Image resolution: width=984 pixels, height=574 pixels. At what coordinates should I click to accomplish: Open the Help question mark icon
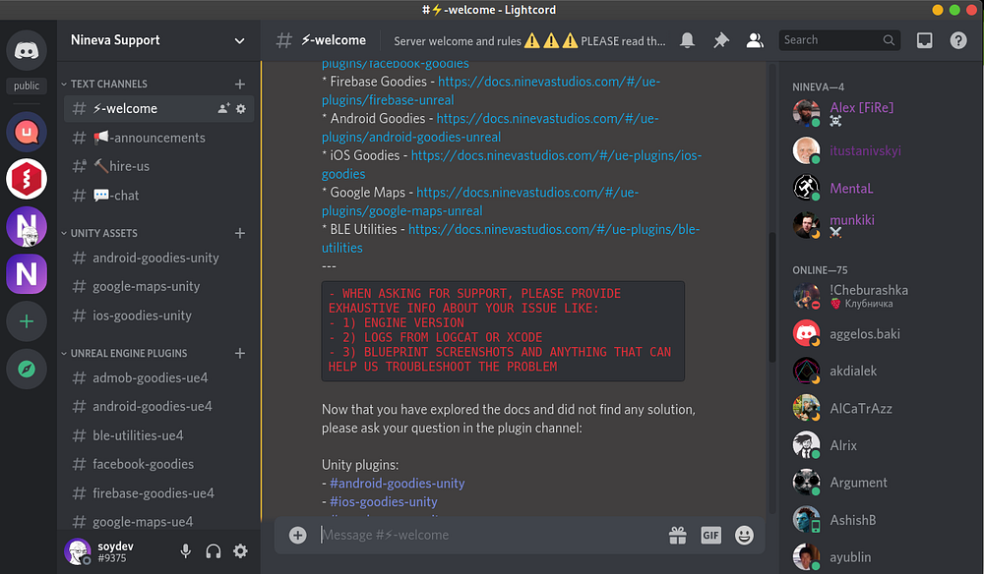coord(958,40)
